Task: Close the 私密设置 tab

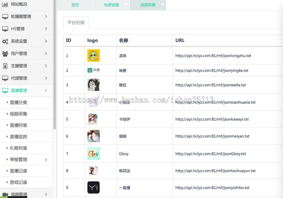Action: [126, 4]
